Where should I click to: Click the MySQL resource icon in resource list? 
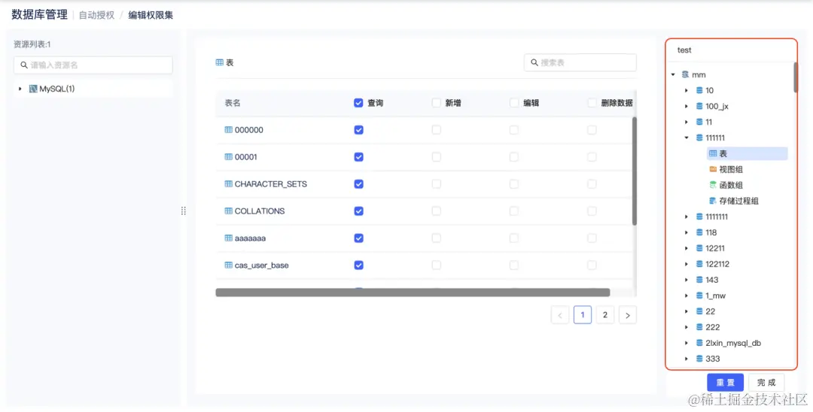coord(33,89)
